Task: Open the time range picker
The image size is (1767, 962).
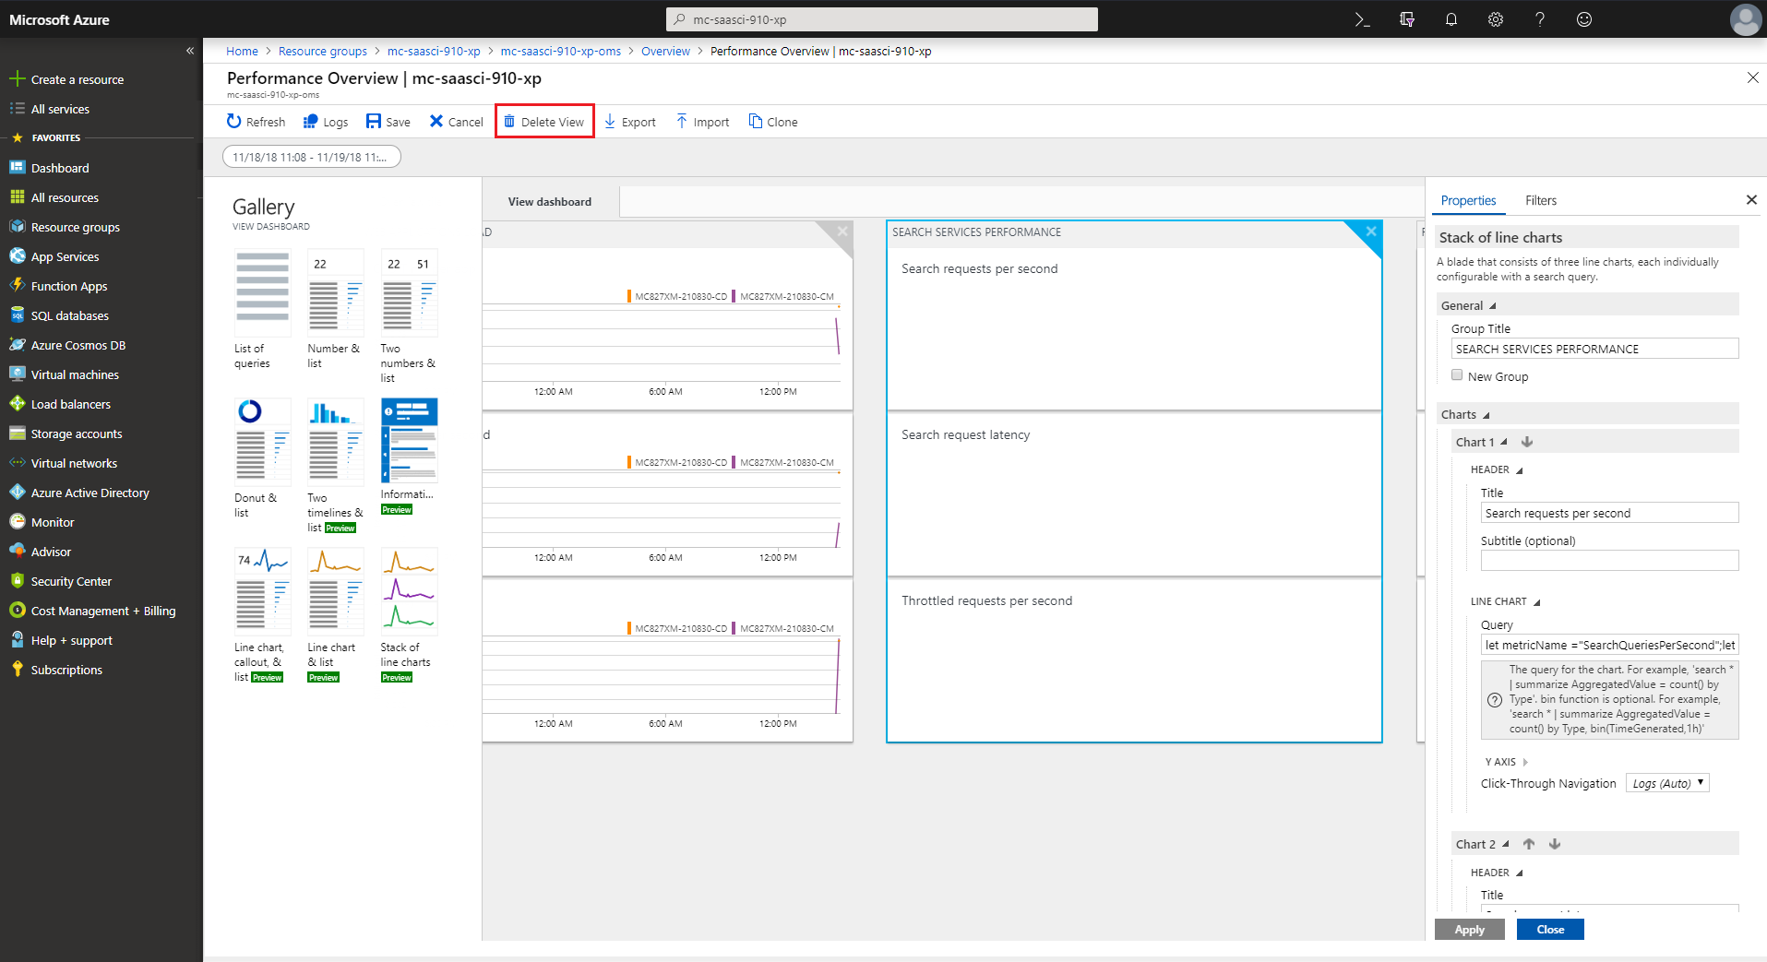Action: point(312,157)
